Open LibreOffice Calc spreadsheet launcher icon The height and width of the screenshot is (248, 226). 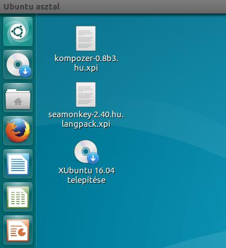(x=18, y=197)
